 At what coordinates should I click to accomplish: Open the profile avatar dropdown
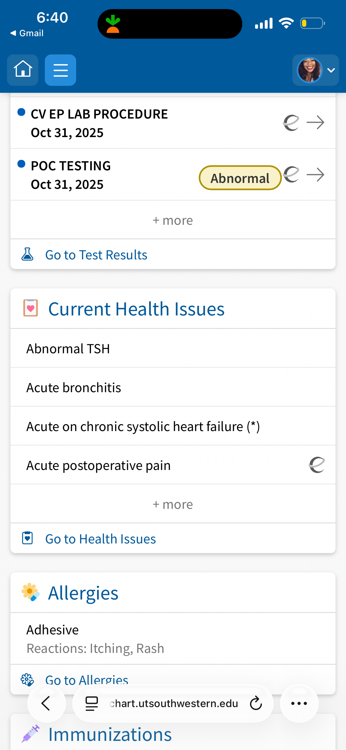tap(315, 70)
